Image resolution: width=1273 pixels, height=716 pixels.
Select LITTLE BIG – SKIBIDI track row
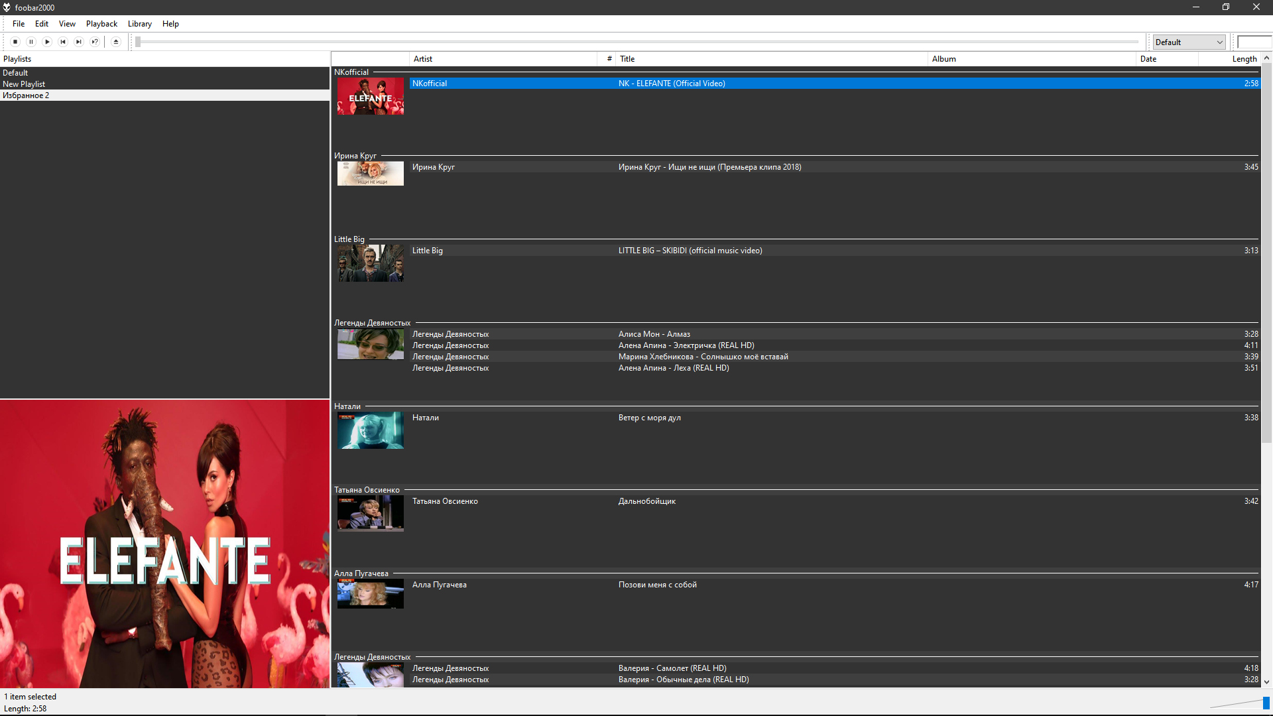(x=690, y=251)
